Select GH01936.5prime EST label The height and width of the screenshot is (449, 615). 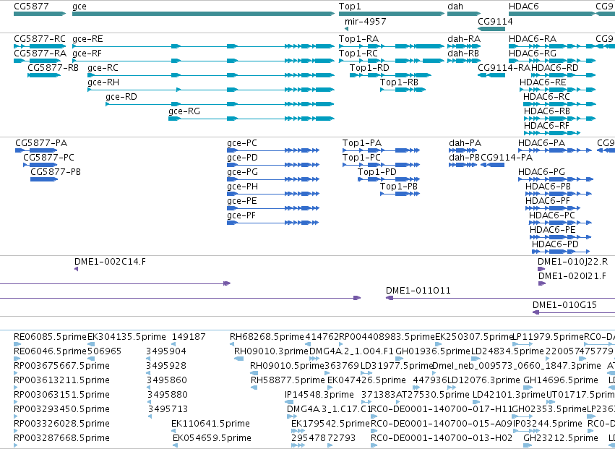[x=433, y=351]
